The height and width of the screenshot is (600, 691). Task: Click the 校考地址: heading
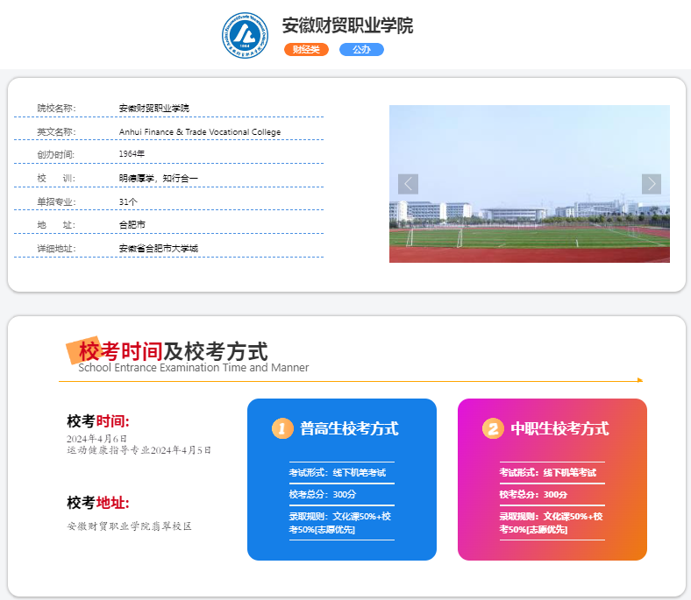tap(98, 503)
